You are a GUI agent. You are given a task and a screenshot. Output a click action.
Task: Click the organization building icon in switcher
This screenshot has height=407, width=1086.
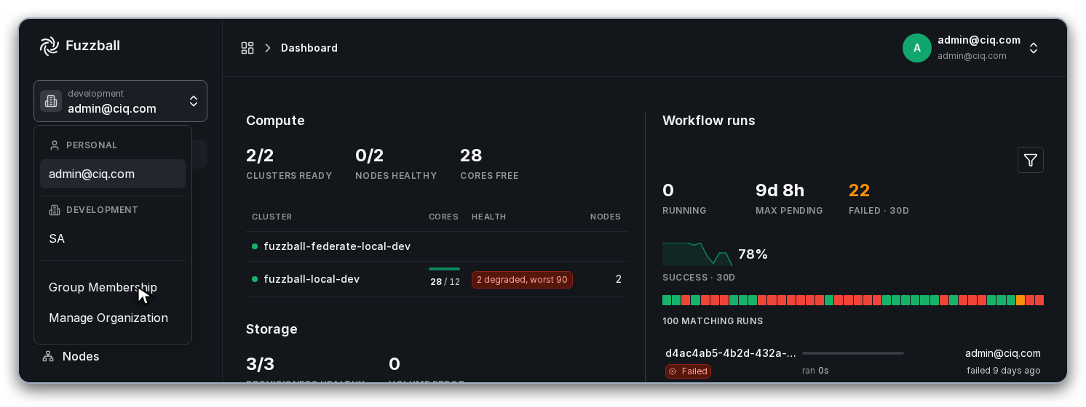tap(51, 101)
